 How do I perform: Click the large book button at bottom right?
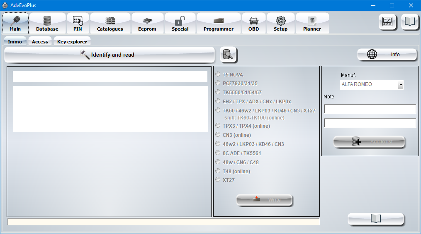[376, 219]
